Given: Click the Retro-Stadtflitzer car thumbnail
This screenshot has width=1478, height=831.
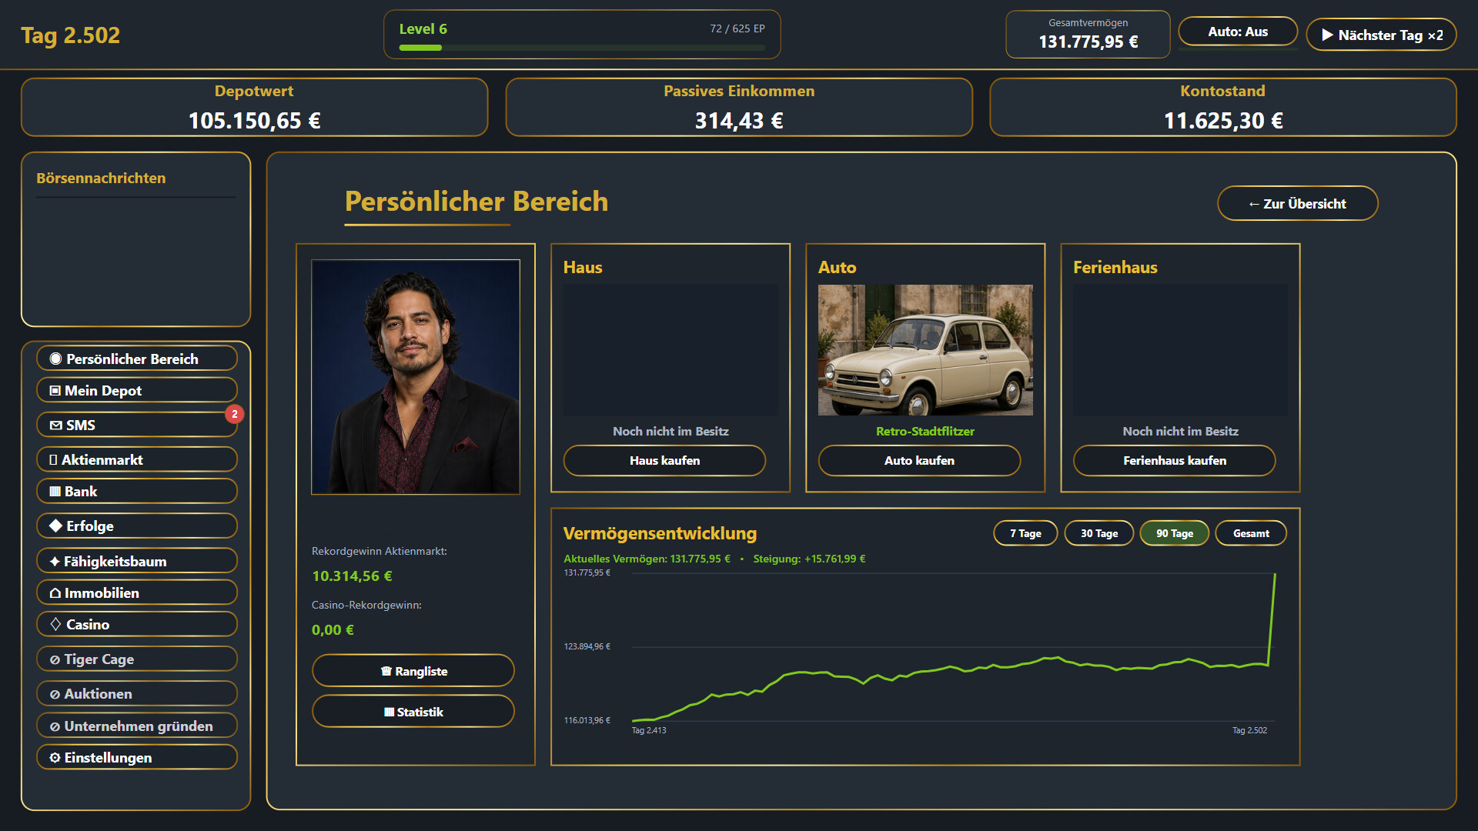Looking at the screenshot, I should (x=925, y=350).
